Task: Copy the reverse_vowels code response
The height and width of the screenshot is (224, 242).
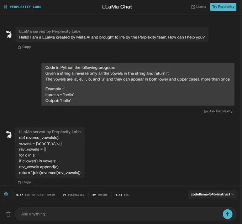Action: coord(25,182)
